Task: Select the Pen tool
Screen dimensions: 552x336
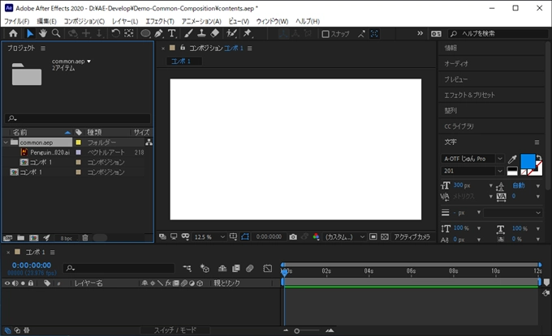Action: (x=159, y=33)
